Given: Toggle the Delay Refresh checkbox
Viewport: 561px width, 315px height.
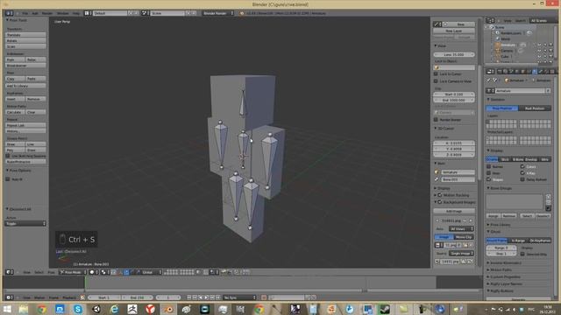Looking at the screenshot, I should coord(522,179).
